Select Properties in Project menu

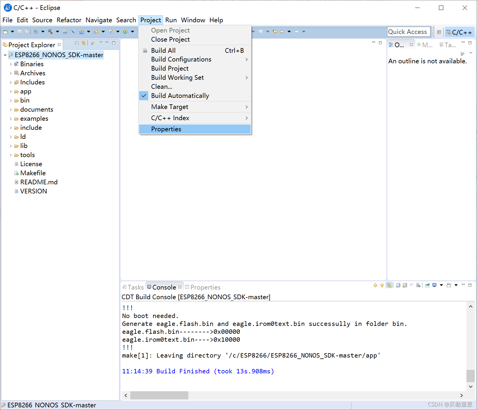195,129
